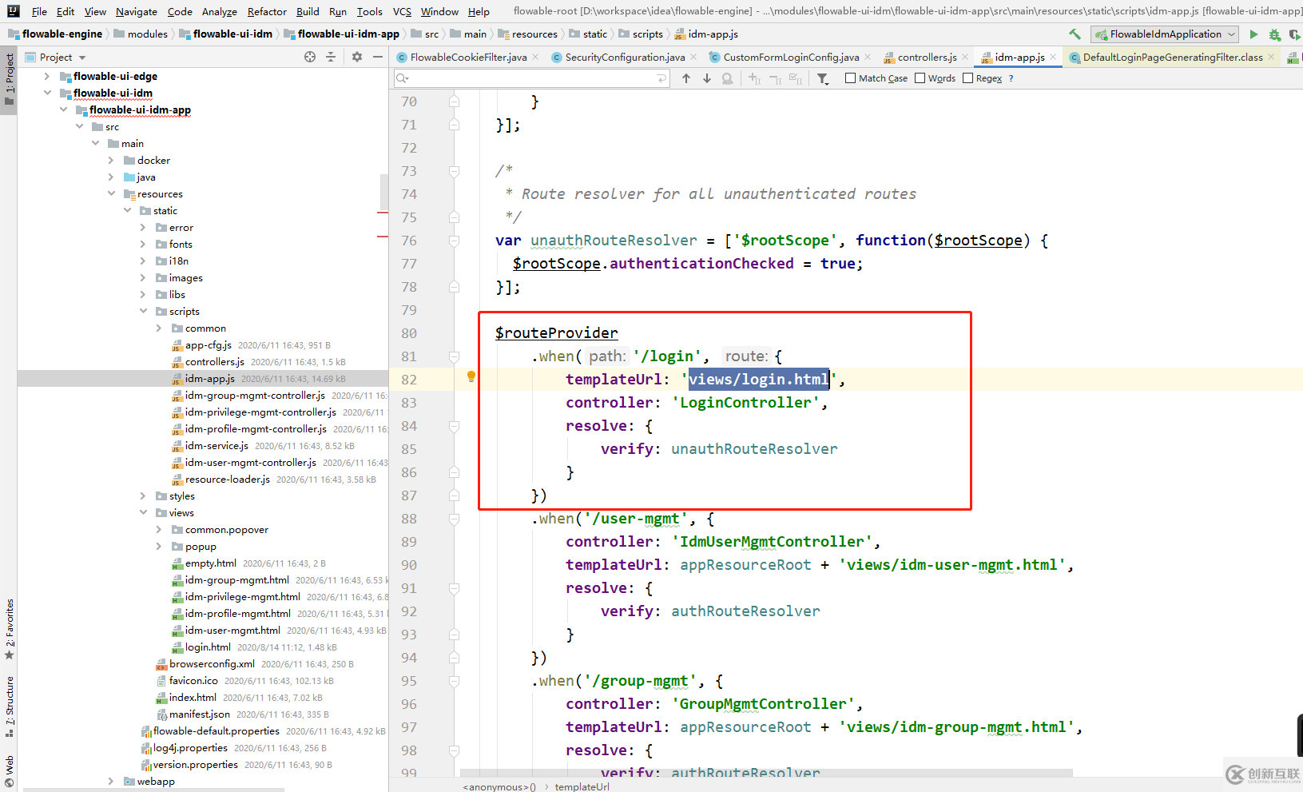The width and height of the screenshot is (1303, 792).
Task: Open login.html from the project tree
Action: (208, 647)
